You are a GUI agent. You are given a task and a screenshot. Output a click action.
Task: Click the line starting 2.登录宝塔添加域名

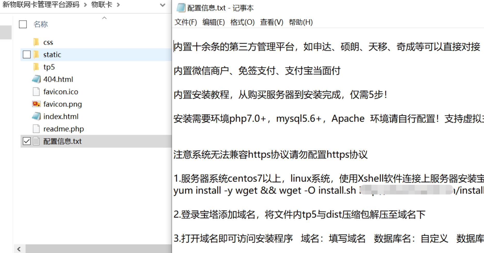pos(299,214)
